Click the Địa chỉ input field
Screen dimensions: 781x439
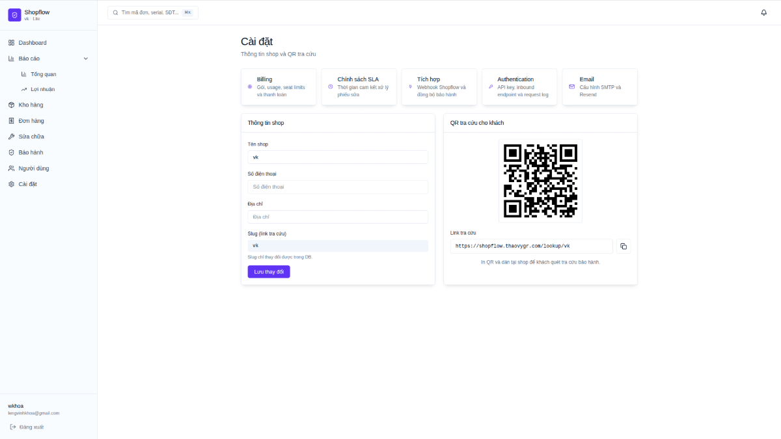coord(338,217)
